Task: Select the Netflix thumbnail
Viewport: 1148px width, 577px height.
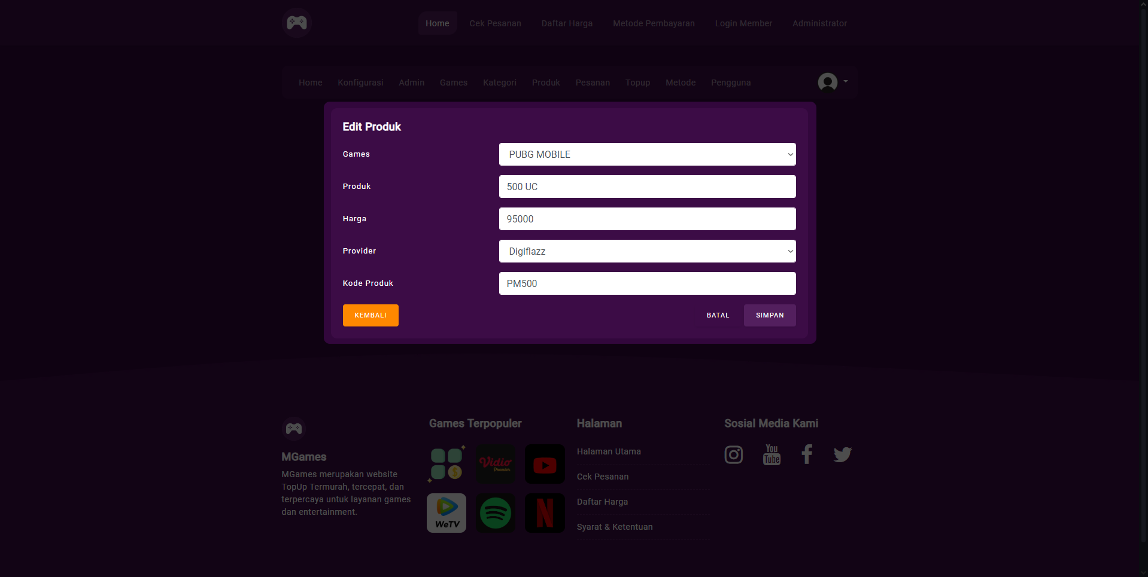Action: pos(545,513)
